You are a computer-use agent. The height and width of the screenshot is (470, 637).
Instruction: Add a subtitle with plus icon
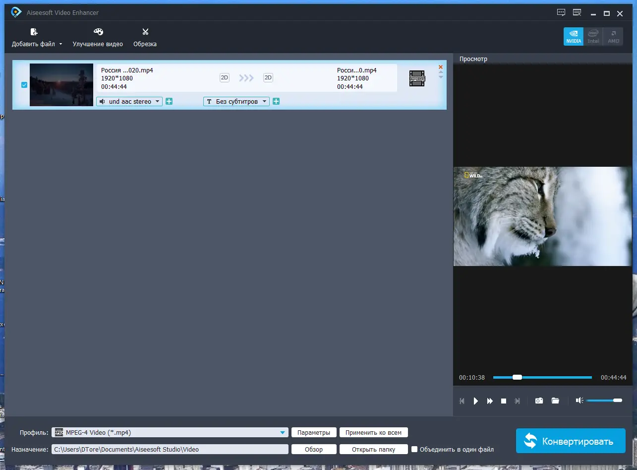[x=276, y=101]
